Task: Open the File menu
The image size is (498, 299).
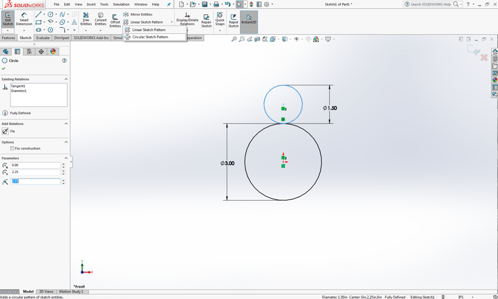Action: [x=57, y=4]
